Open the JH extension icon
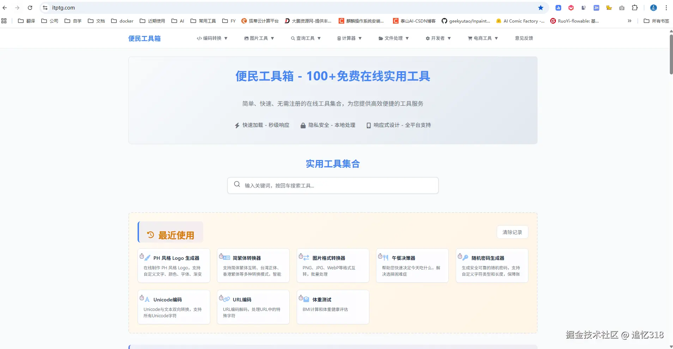The height and width of the screenshot is (349, 673). tap(596, 8)
